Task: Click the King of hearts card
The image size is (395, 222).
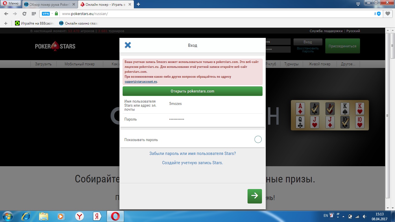Action: tap(360, 108)
